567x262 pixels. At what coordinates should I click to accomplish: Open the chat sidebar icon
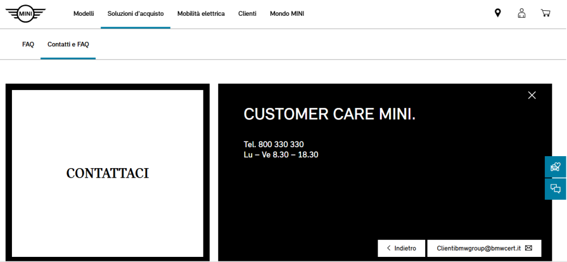click(556, 189)
